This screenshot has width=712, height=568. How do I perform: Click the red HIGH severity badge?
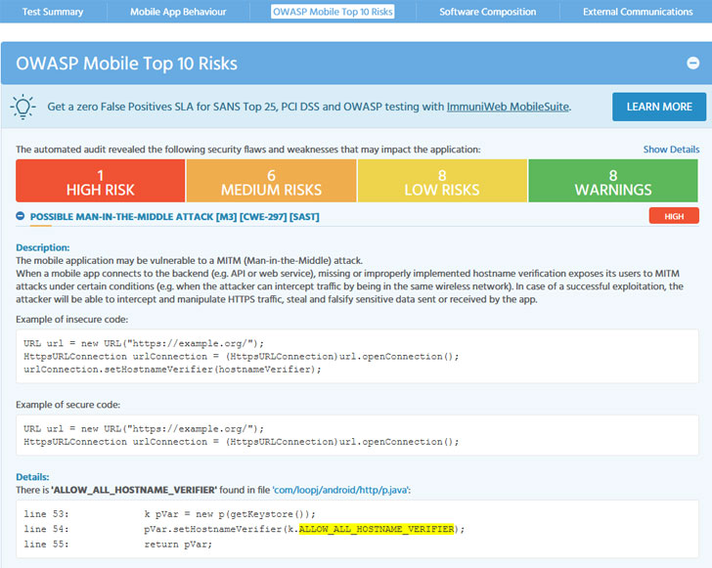[673, 216]
